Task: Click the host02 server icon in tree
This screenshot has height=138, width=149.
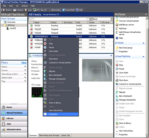Action: point(8,28)
